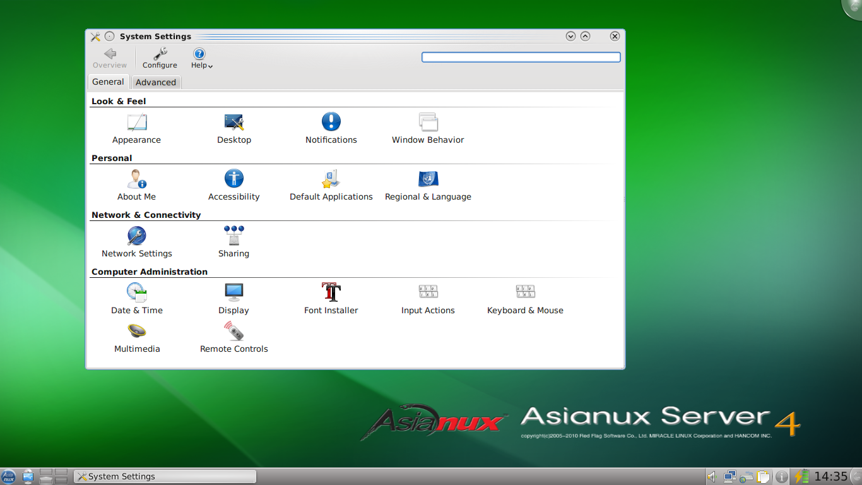The image size is (862, 485).
Task: Click the Overview back button
Action: pos(110,58)
